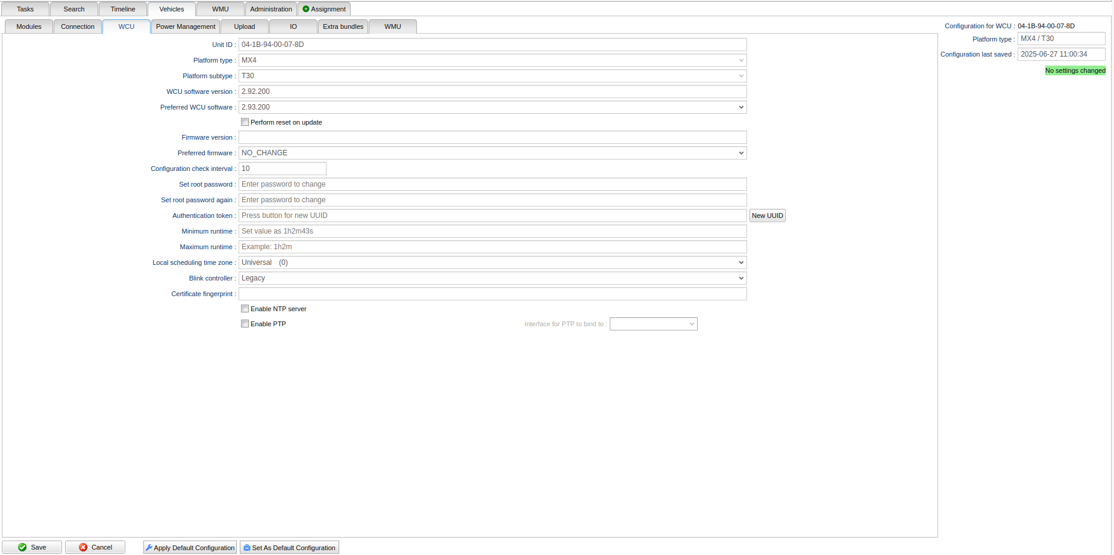Click the Configuration check interval field
The image size is (1114, 555).
click(283, 169)
